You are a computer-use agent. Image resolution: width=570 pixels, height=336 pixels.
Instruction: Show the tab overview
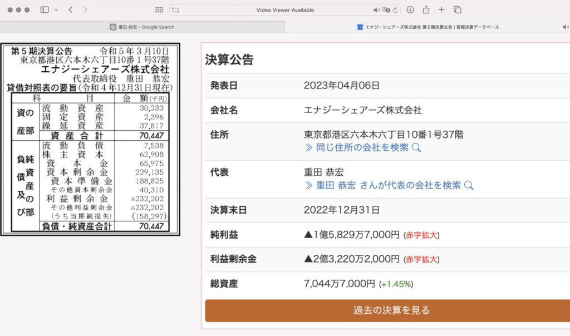point(458,10)
